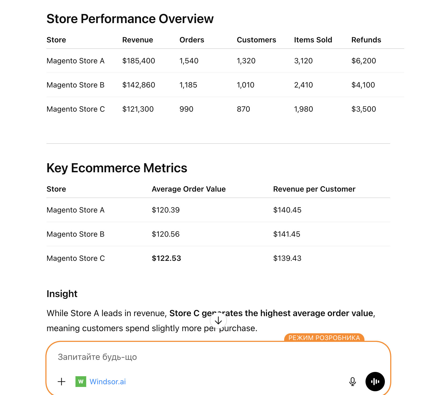The height and width of the screenshot is (395, 434).
Task: Click the Store Performance Overview heading
Action: (130, 19)
